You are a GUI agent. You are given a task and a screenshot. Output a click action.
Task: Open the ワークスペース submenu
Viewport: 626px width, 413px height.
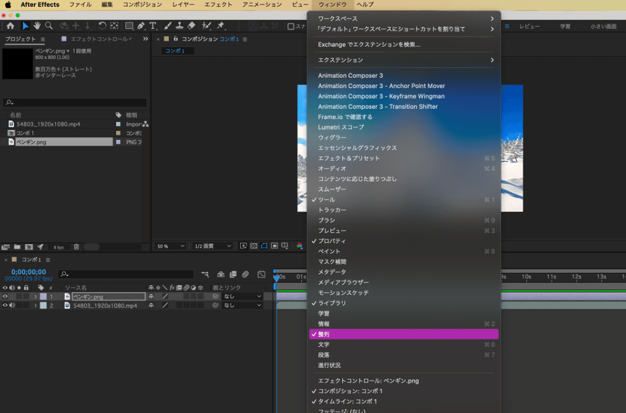click(x=404, y=19)
